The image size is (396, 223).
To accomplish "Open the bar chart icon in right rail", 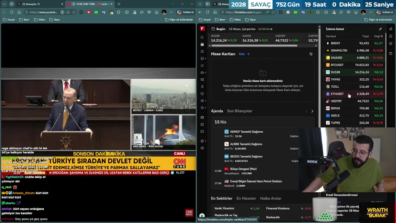I will (x=391, y=29).
